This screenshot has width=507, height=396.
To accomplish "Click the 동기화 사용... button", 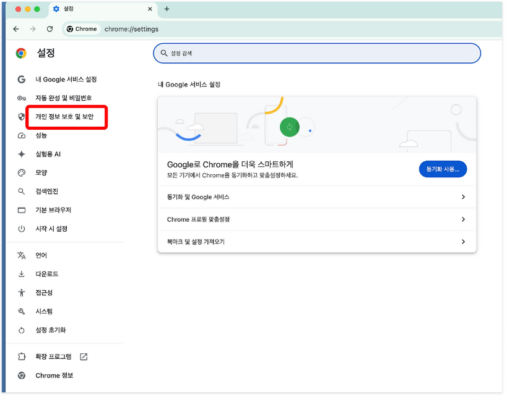I will coord(443,169).
